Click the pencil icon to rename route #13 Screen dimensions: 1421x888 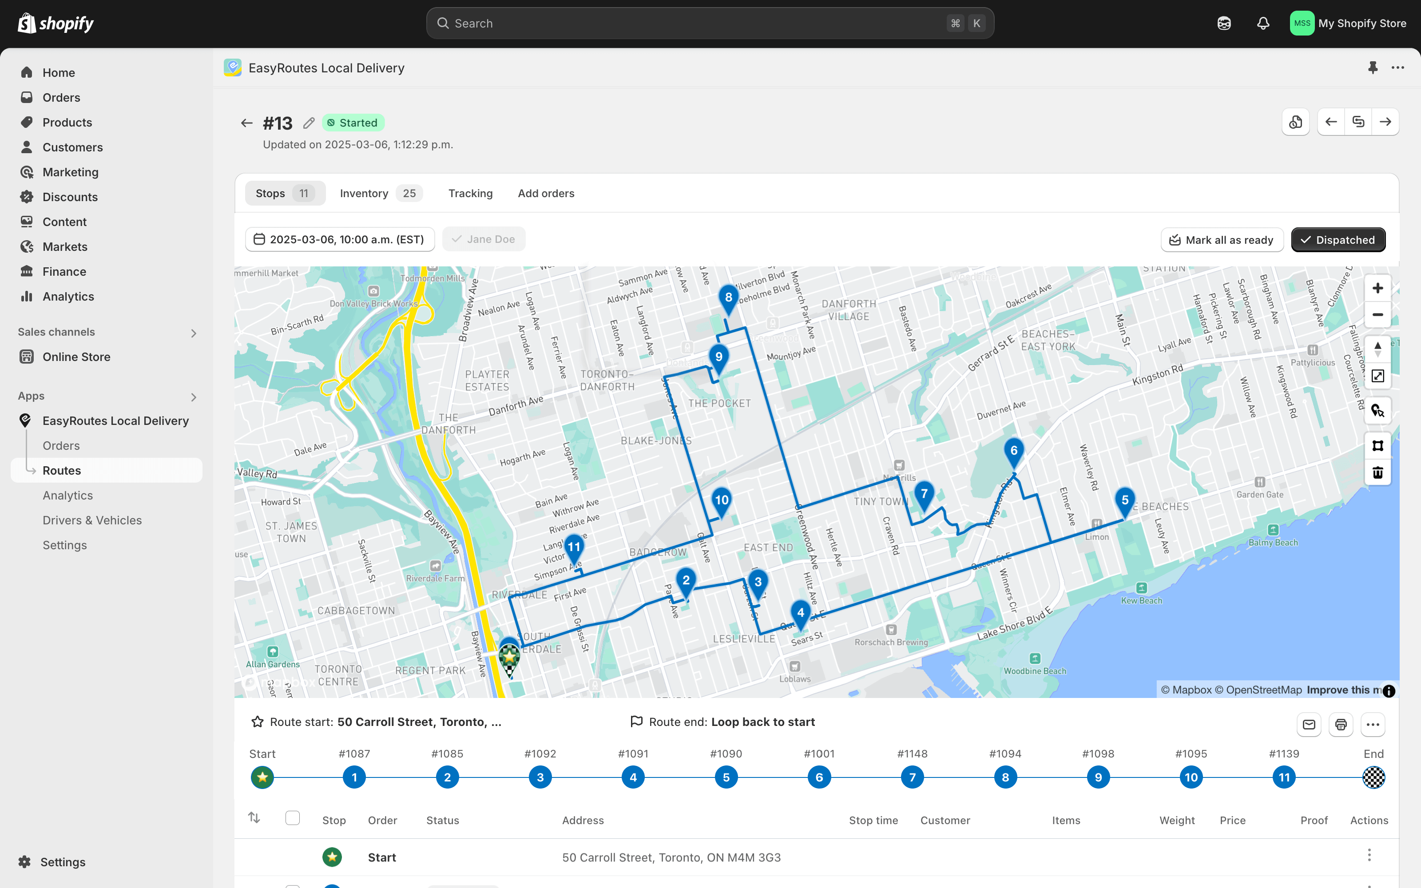pyautogui.click(x=309, y=123)
